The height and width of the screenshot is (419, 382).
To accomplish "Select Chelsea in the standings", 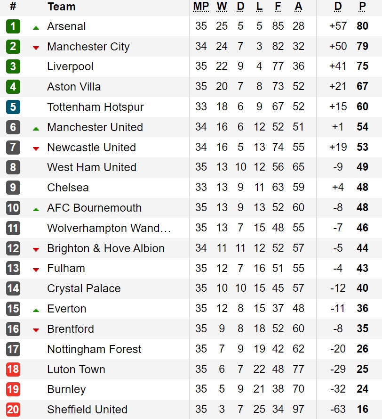I will pyautogui.click(x=68, y=188).
